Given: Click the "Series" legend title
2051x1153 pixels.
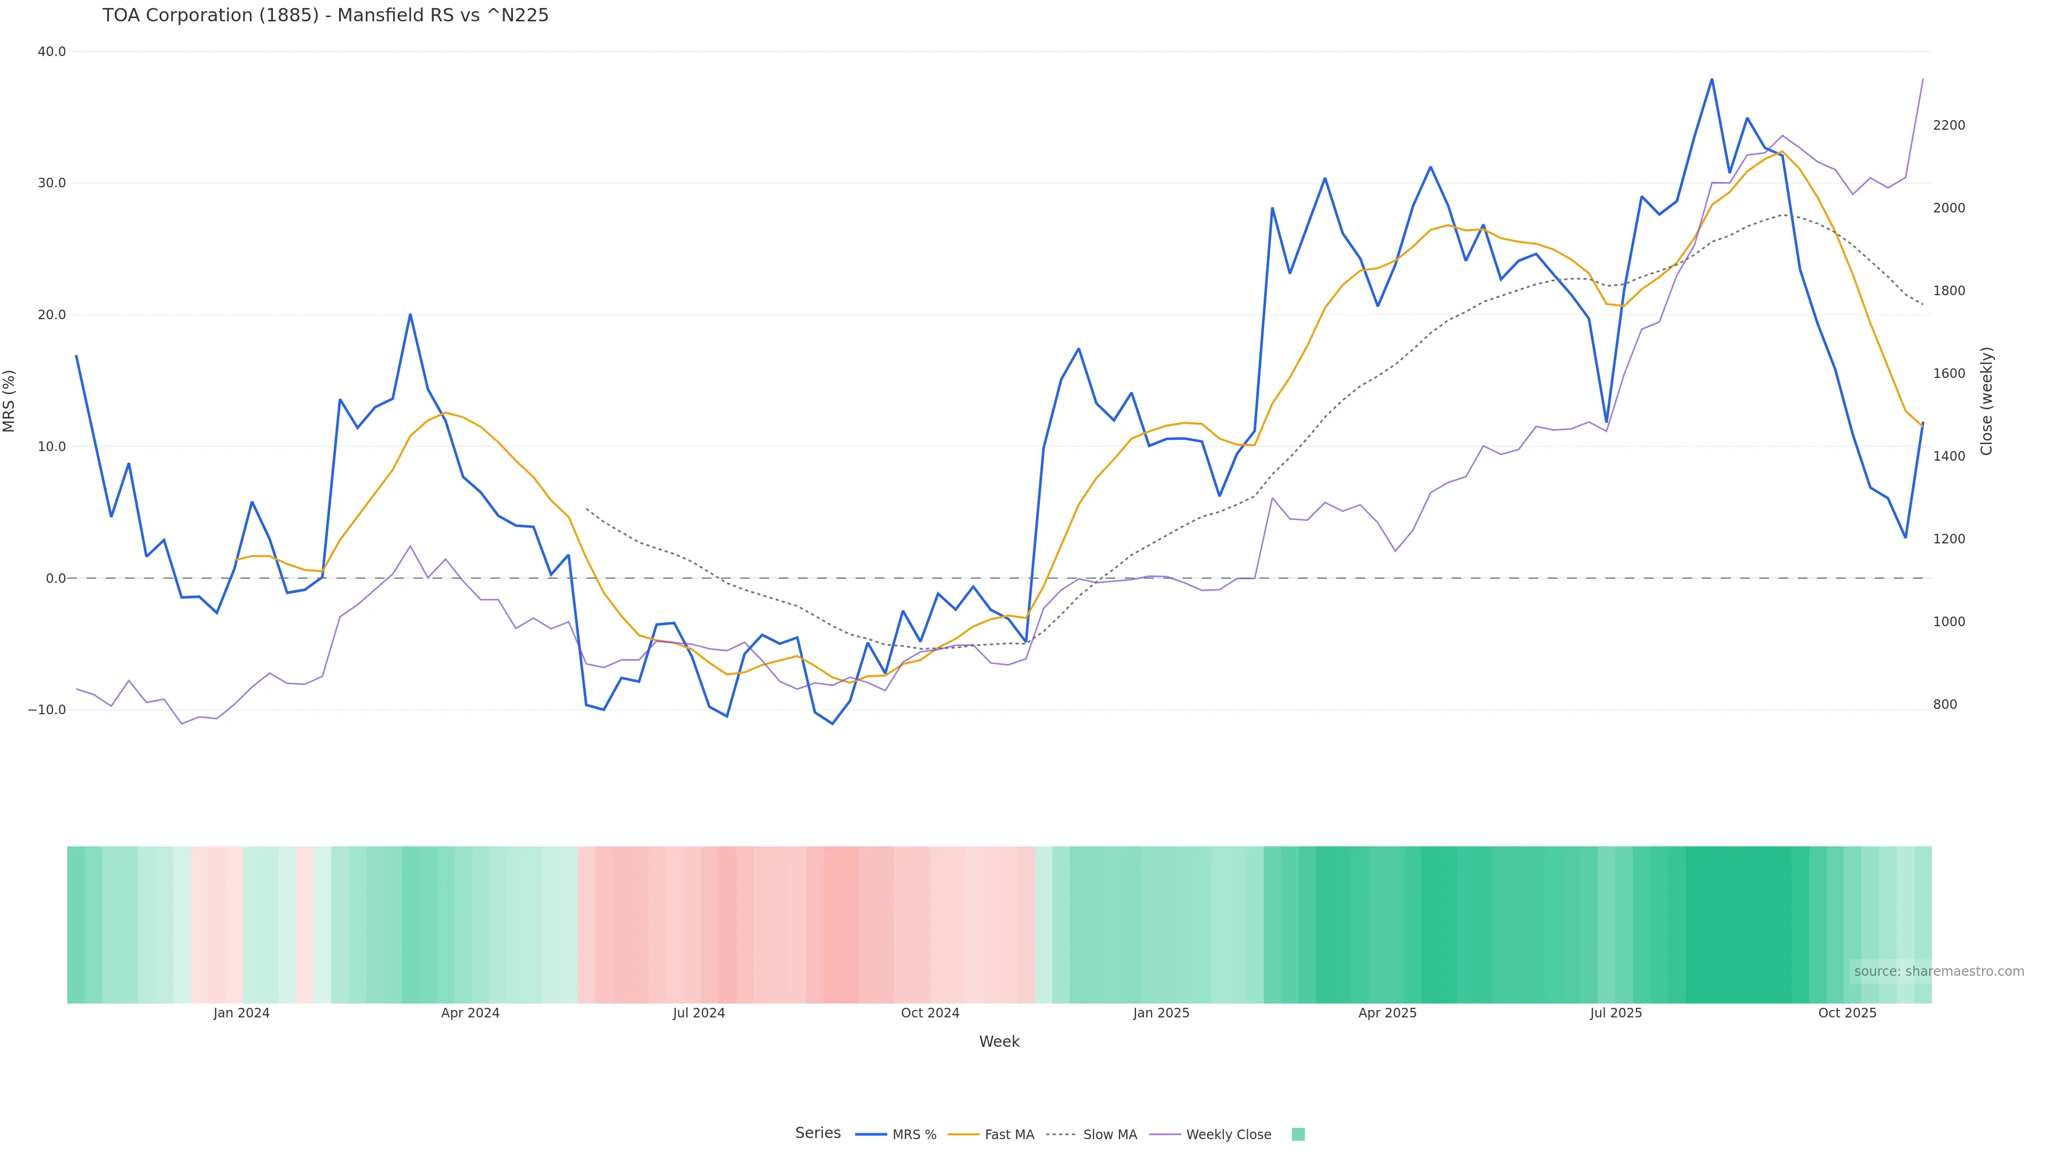Looking at the screenshot, I should pos(818,1132).
